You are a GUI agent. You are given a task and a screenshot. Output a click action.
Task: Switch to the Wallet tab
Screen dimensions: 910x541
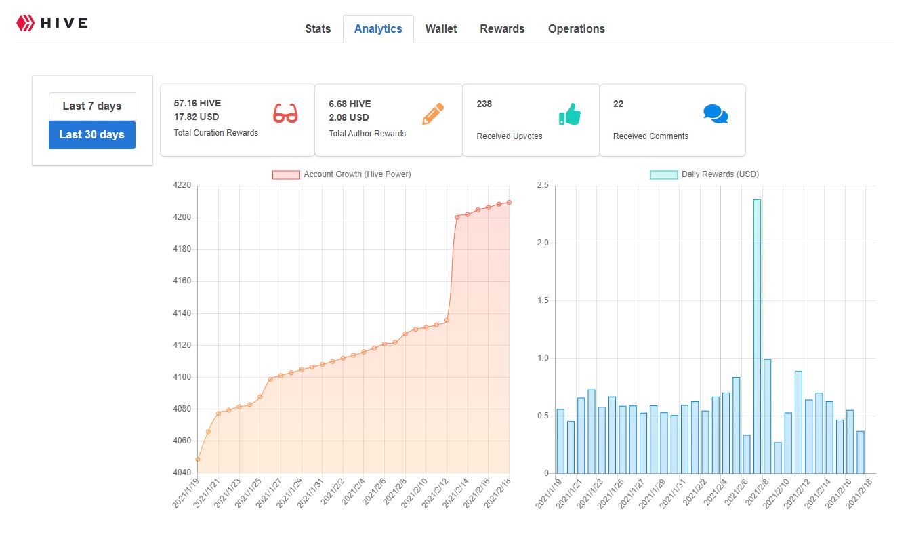tap(441, 28)
